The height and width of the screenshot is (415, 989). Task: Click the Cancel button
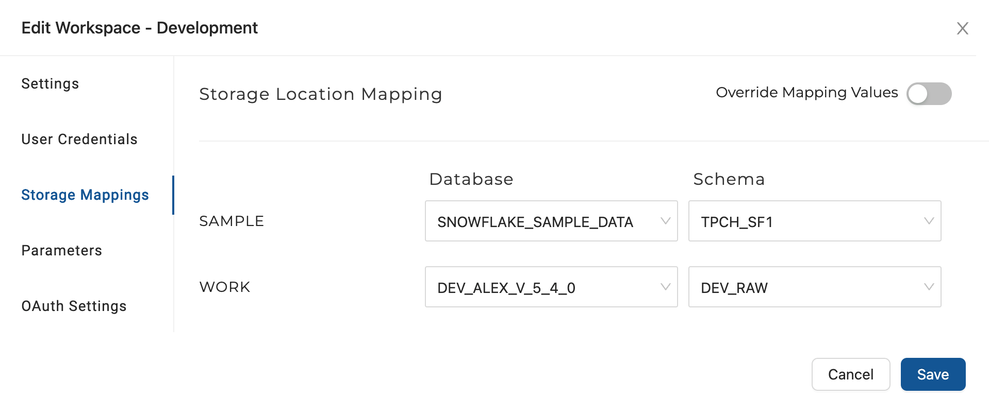[850, 374]
